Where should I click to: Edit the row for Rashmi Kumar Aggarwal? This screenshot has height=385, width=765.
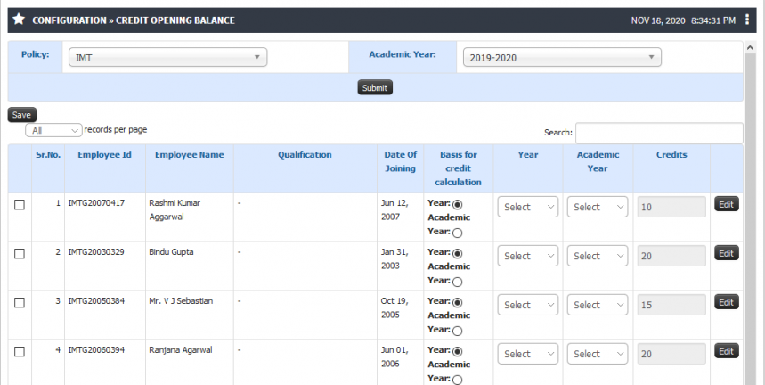(727, 204)
